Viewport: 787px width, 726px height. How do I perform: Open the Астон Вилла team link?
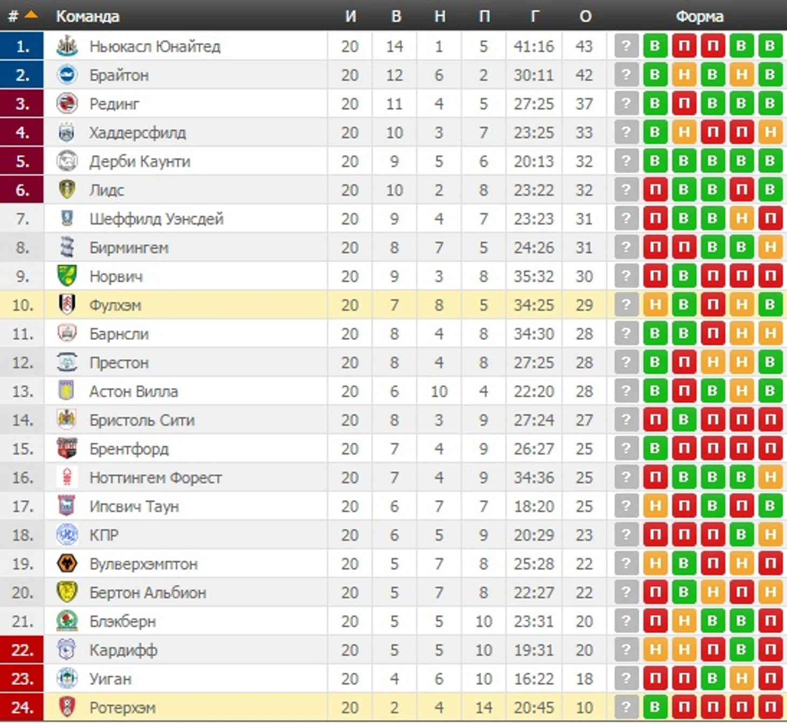pos(133,391)
